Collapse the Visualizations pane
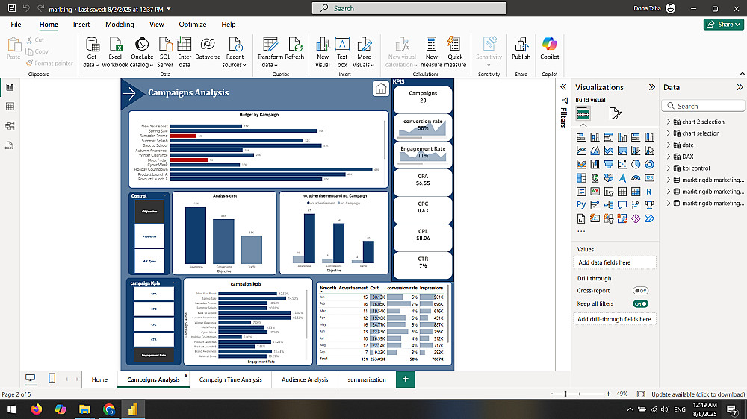 click(x=651, y=87)
